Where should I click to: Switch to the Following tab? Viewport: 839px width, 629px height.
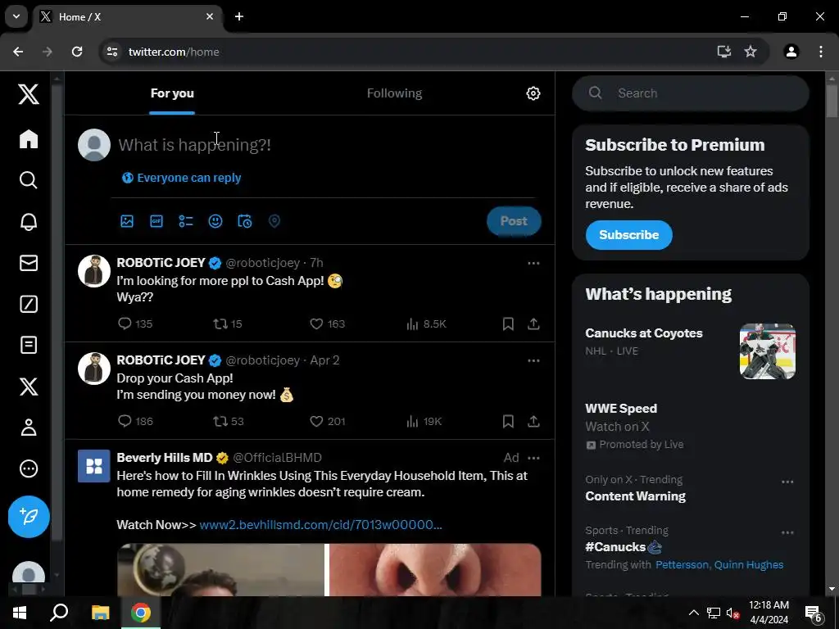coord(394,93)
